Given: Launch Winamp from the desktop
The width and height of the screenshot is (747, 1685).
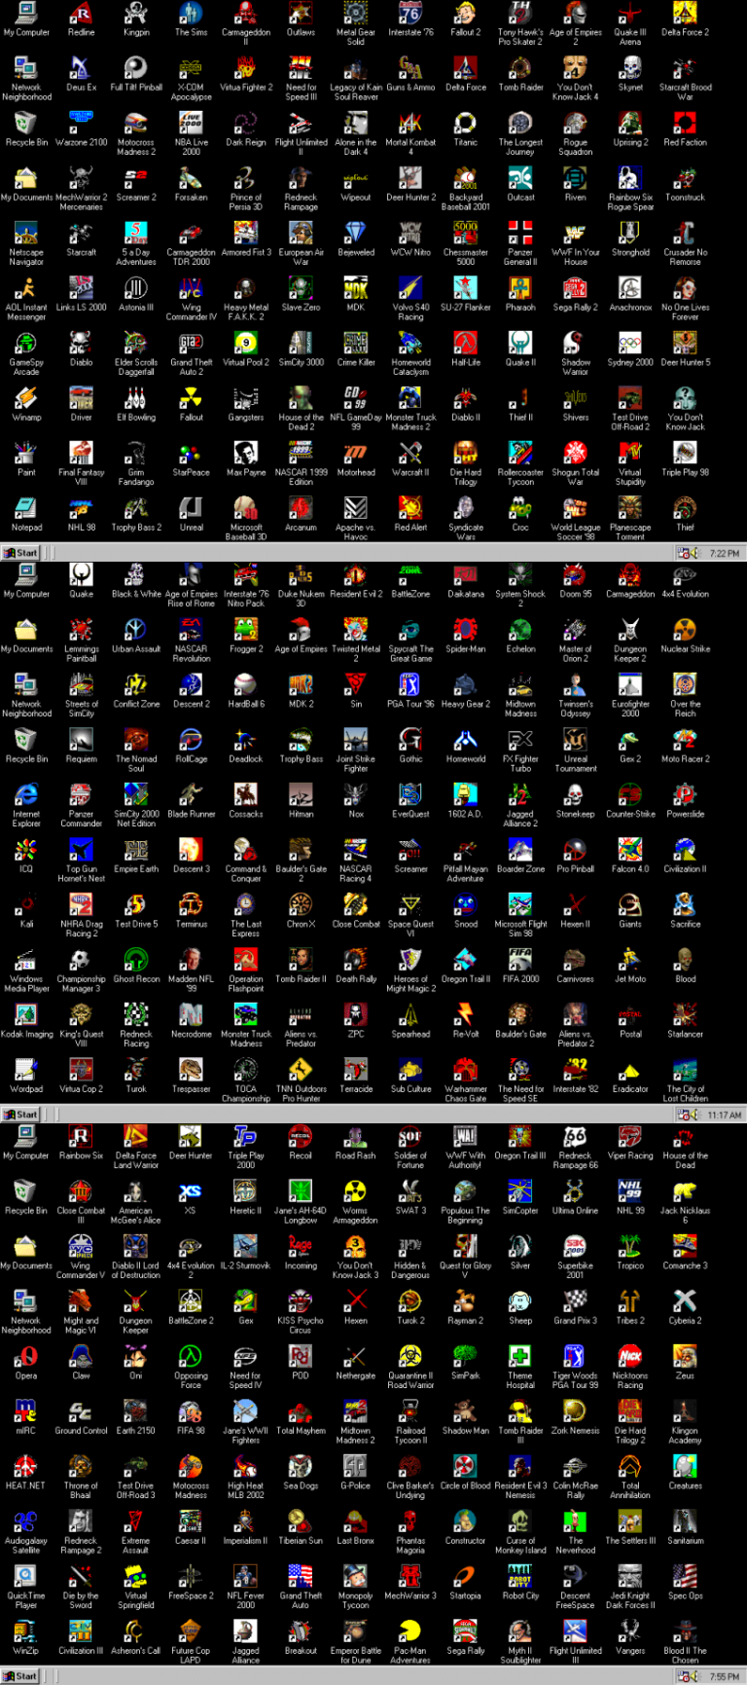Looking at the screenshot, I should pyautogui.click(x=26, y=397).
